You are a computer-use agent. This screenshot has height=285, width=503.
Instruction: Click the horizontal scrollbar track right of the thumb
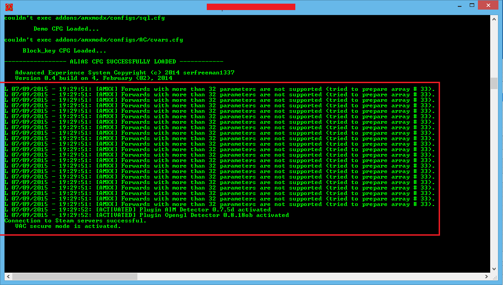click(310, 276)
